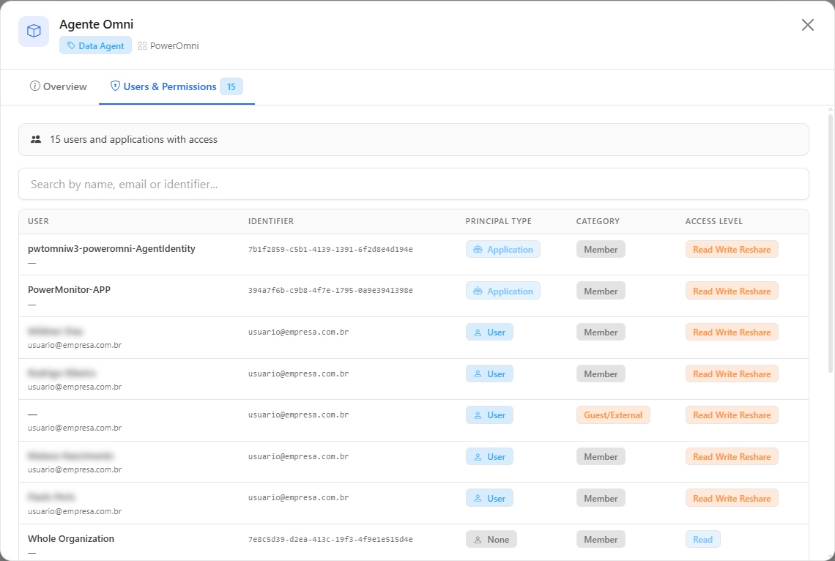Click identifier 7e8c5d39-d2ea-413c-19f3-4f9e1e515d4e
The width and height of the screenshot is (835, 561).
coord(330,539)
